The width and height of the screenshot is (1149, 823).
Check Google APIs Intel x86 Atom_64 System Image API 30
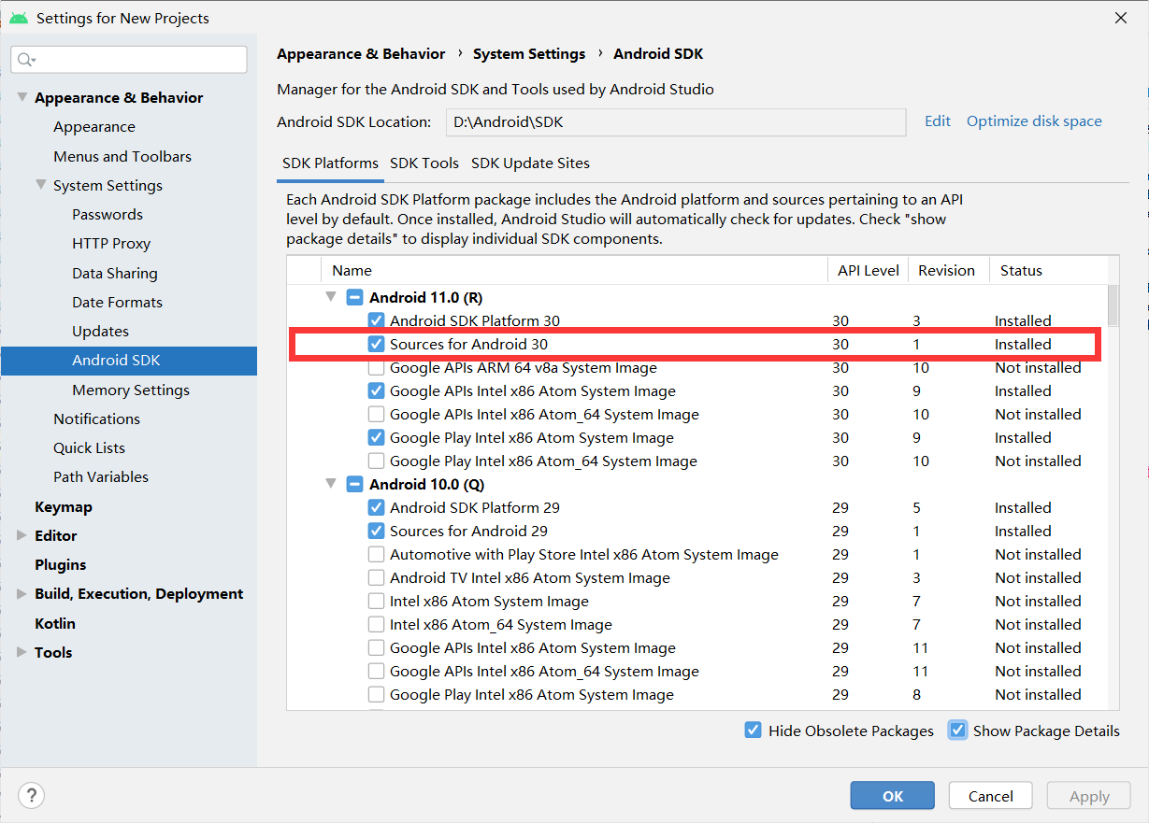pyautogui.click(x=376, y=415)
